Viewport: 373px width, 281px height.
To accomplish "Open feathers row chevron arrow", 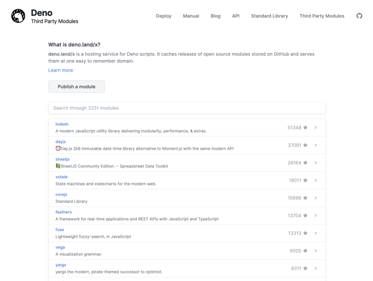I will point(316,215).
